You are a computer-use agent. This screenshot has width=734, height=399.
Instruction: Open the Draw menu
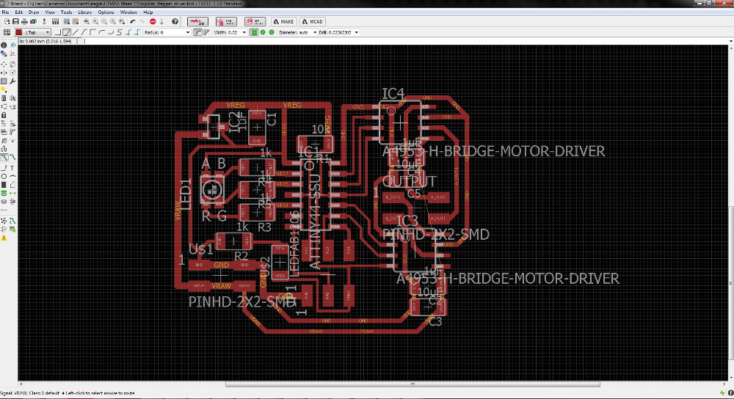coord(34,12)
